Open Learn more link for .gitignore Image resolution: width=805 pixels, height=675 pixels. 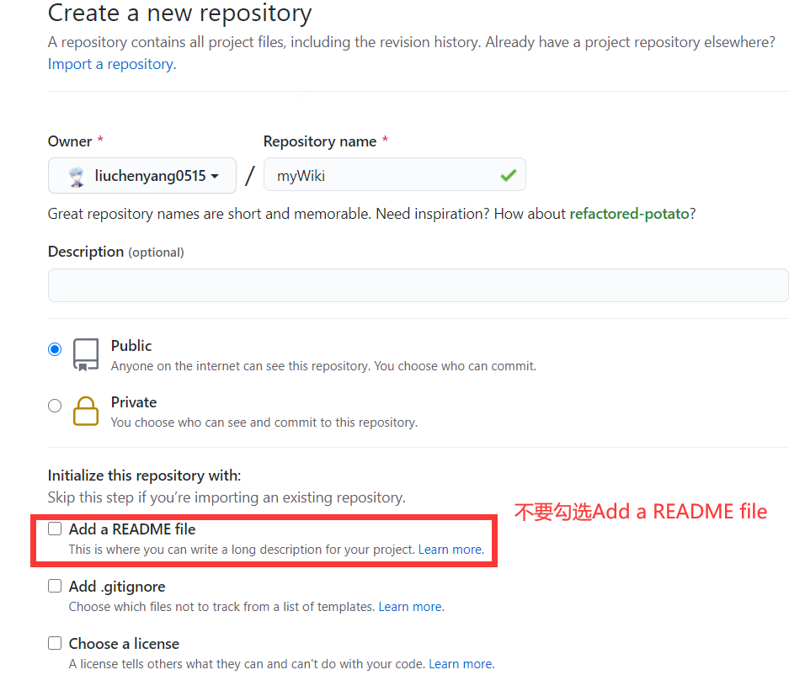(x=411, y=607)
